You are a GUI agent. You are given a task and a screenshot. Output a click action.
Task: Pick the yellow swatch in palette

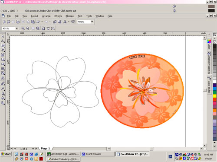pyautogui.click(x=214, y=96)
